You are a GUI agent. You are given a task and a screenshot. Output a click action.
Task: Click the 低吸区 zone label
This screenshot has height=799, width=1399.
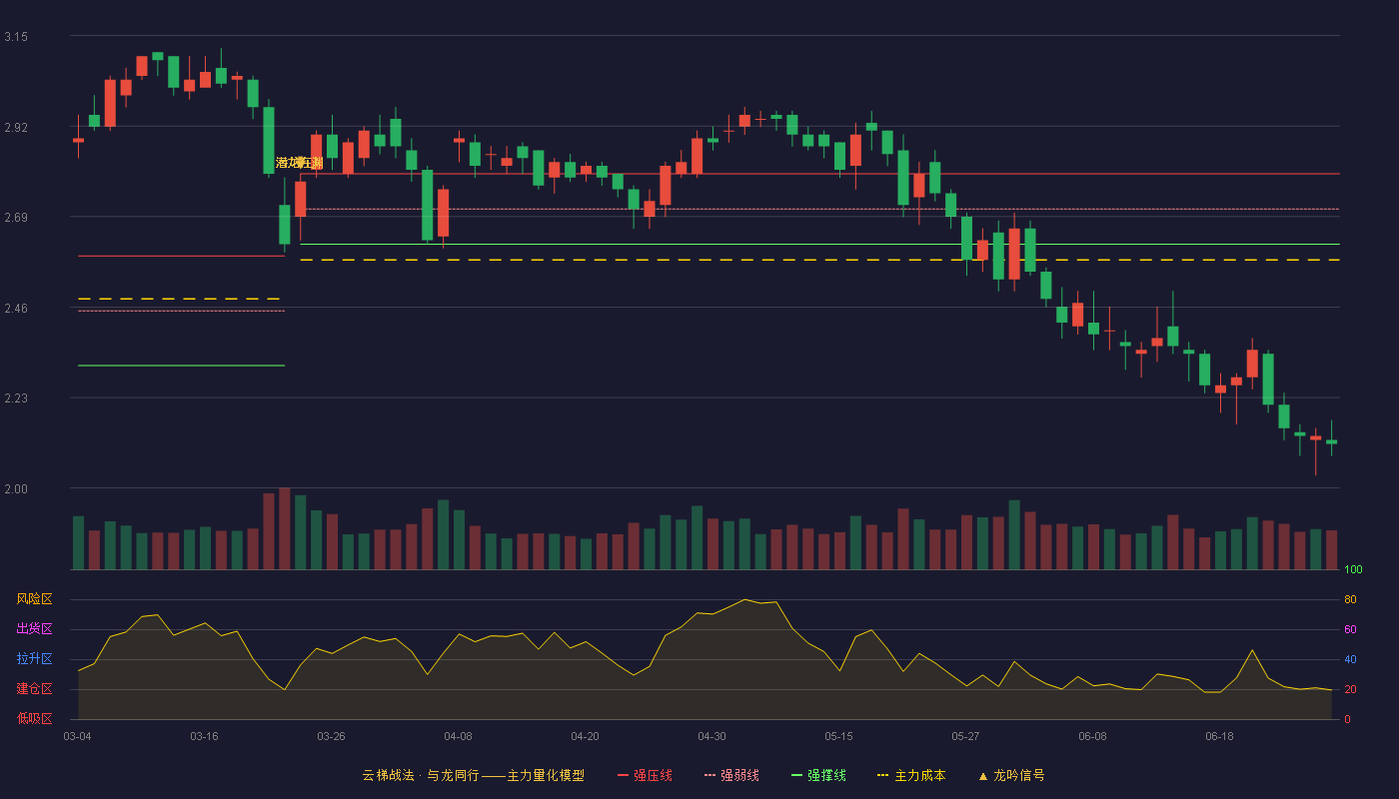coord(34,718)
